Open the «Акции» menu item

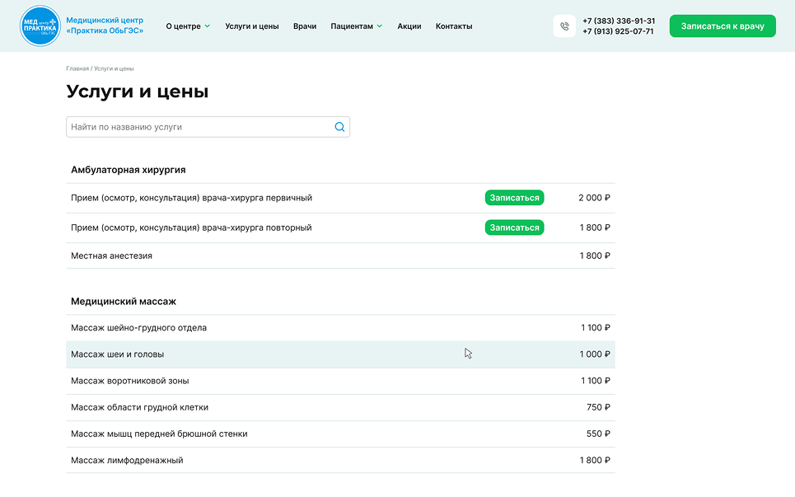[409, 26]
